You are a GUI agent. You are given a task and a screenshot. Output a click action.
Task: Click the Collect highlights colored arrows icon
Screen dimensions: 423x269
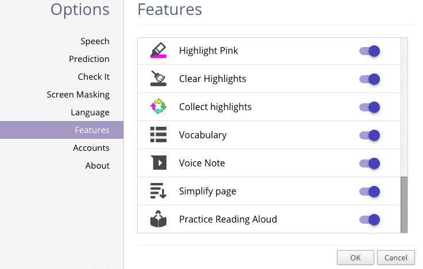click(x=158, y=107)
